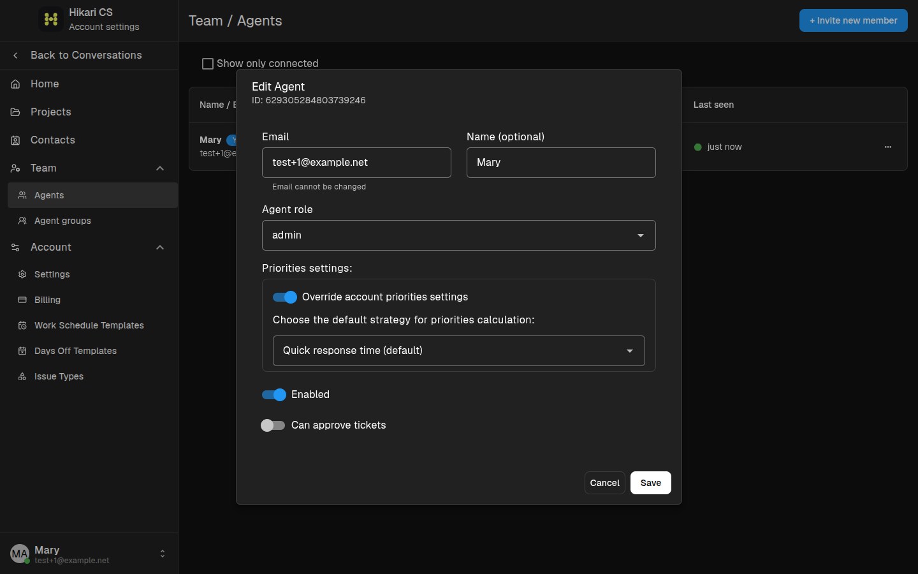Open Contacts in sidebar
This screenshot has height=574, width=918.
[89, 140]
